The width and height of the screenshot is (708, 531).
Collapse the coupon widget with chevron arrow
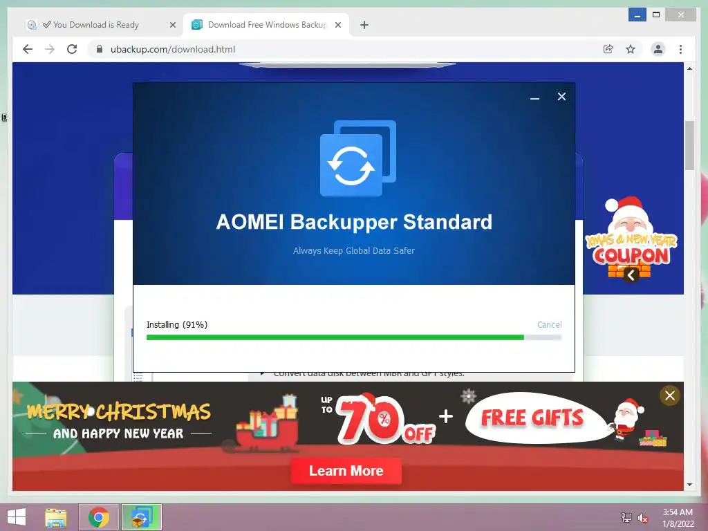(x=631, y=274)
